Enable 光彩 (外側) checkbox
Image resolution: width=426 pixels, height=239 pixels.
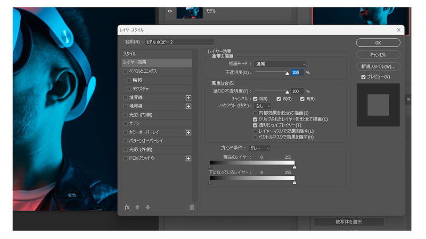[126, 150]
